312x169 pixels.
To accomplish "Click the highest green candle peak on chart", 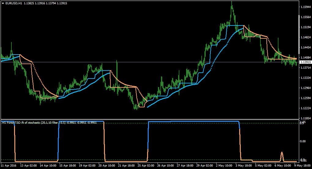I will pyautogui.click(x=232, y=2).
